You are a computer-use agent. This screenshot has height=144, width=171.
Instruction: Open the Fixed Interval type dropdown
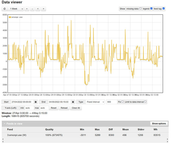[x=95, y=102]
